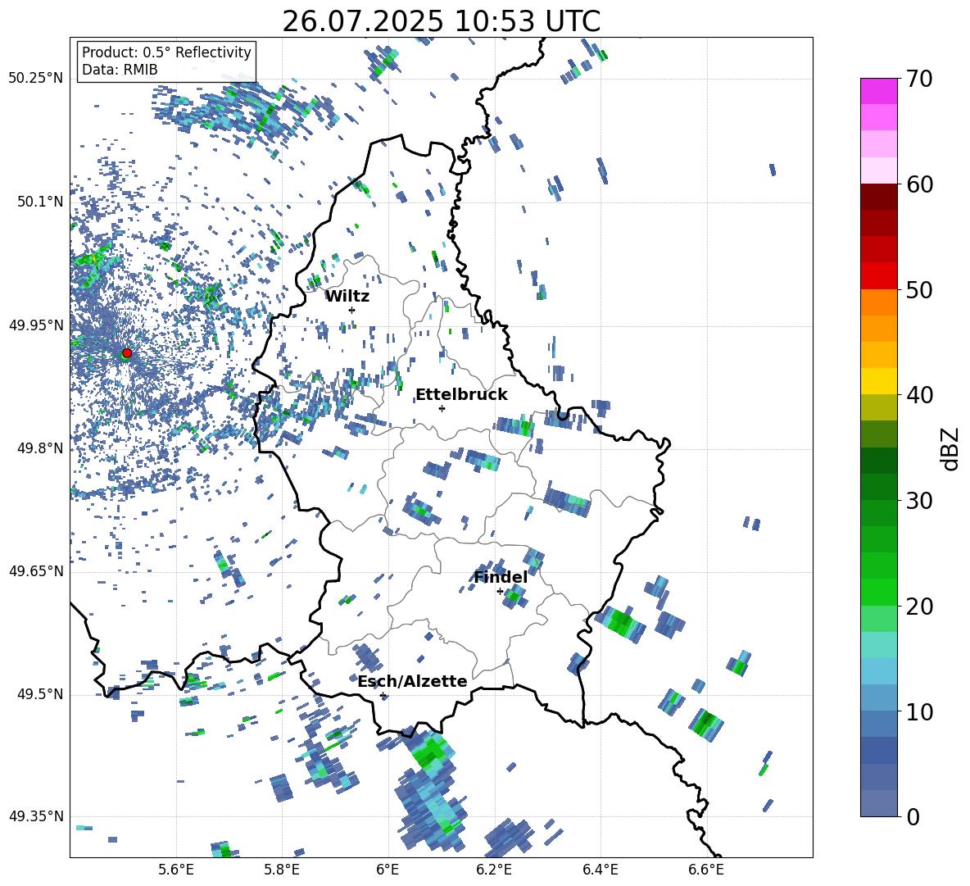Click the 40 colorbar tick label
Screen dimensions: 970x886
click(919, 395)
